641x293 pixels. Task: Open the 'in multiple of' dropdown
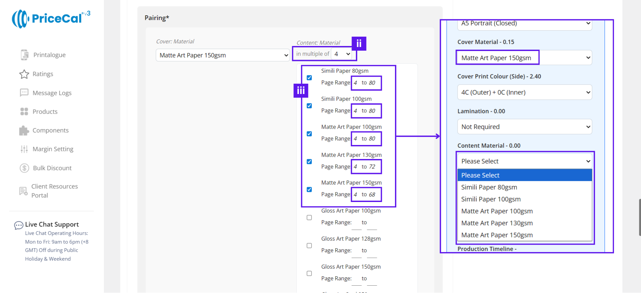342,54
